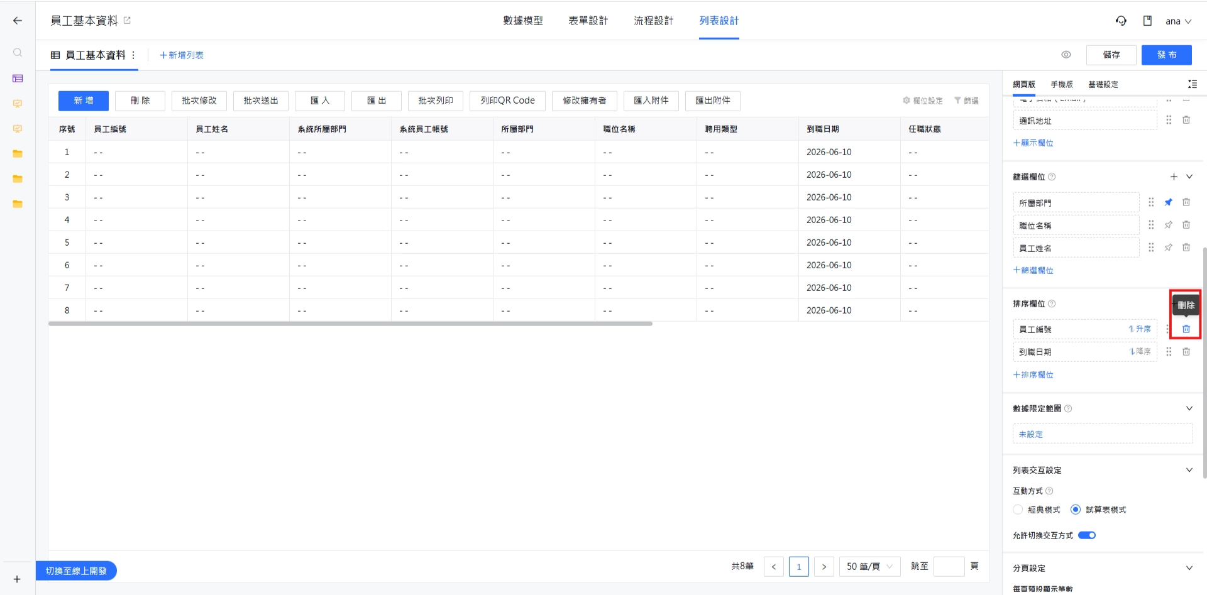
Task: Switch to 流程設計 tab
Action: click(x=654, y=21)
